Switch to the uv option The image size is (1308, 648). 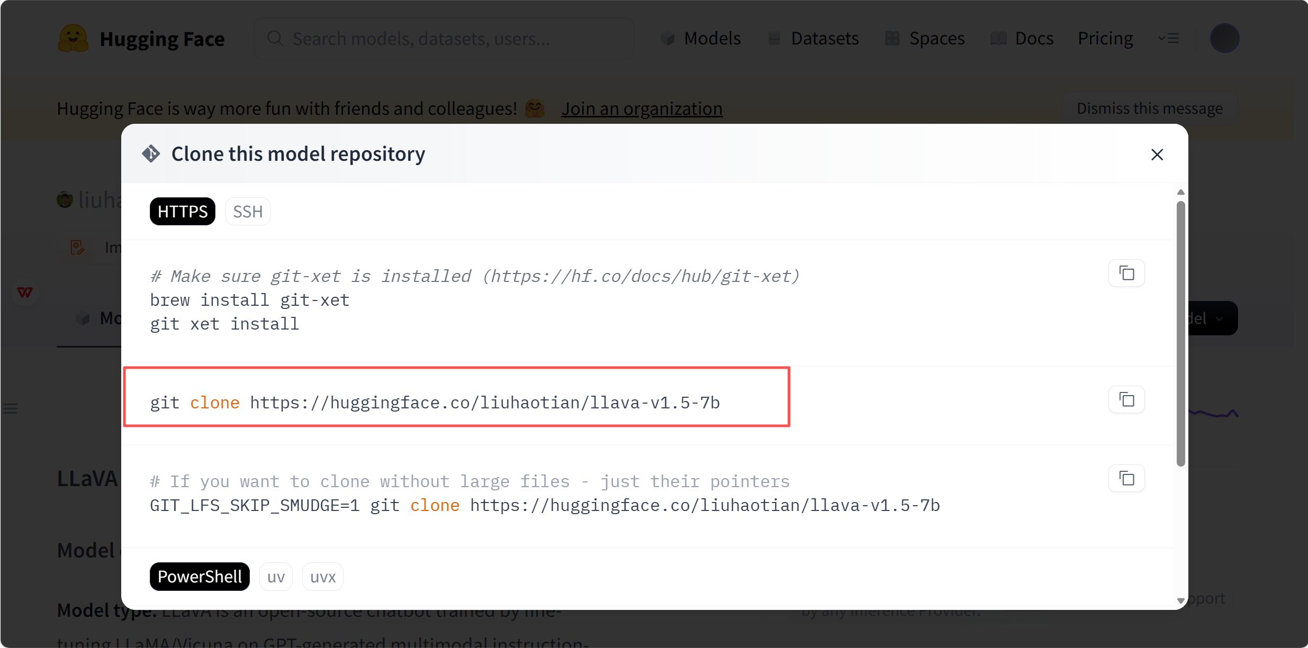tap(276, 577)
